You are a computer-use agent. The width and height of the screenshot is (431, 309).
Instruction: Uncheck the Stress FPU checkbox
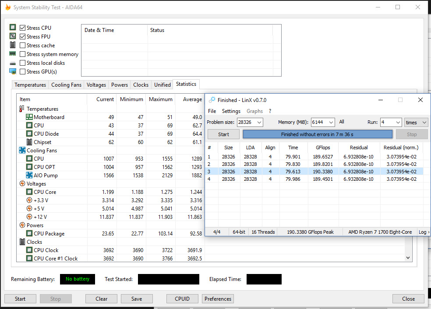point(22,36)
